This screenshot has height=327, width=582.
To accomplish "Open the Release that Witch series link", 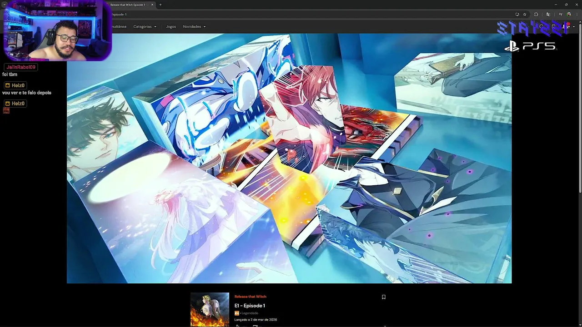I will pos(251,297).
